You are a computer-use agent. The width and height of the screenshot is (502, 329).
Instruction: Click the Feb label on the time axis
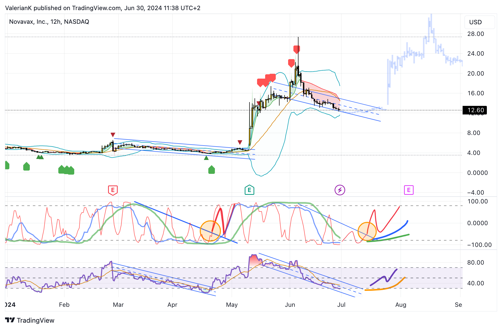tap(64, 305)
